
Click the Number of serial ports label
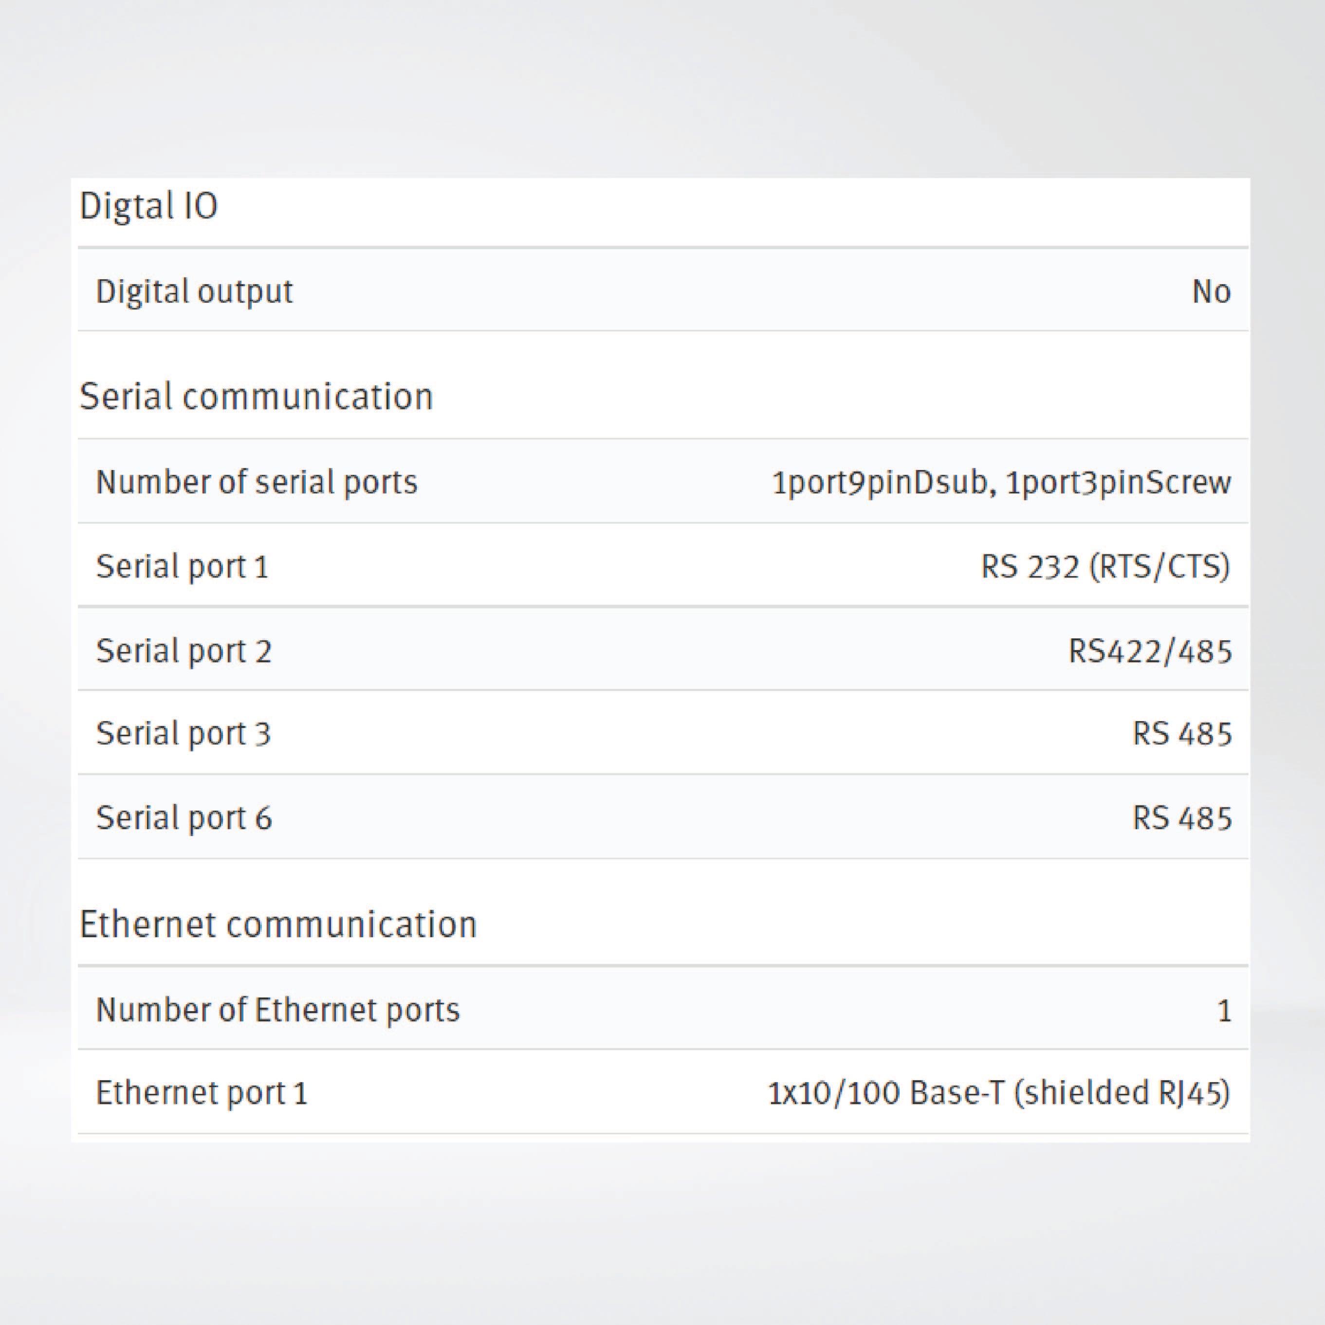tap(256, 482)
